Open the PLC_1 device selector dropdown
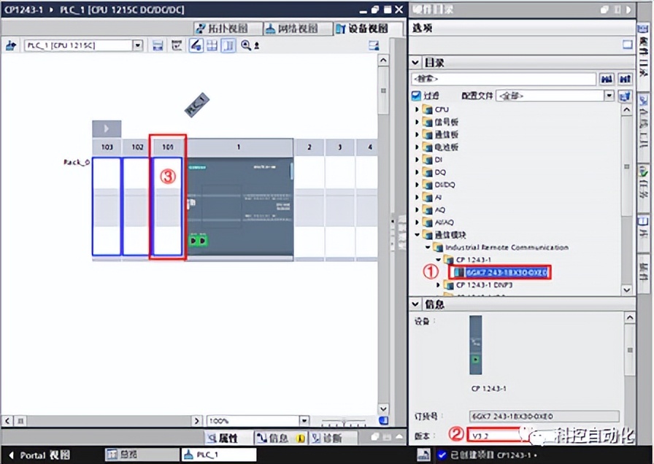The height and width of the screenshot is (464, 654). point(137,45)
